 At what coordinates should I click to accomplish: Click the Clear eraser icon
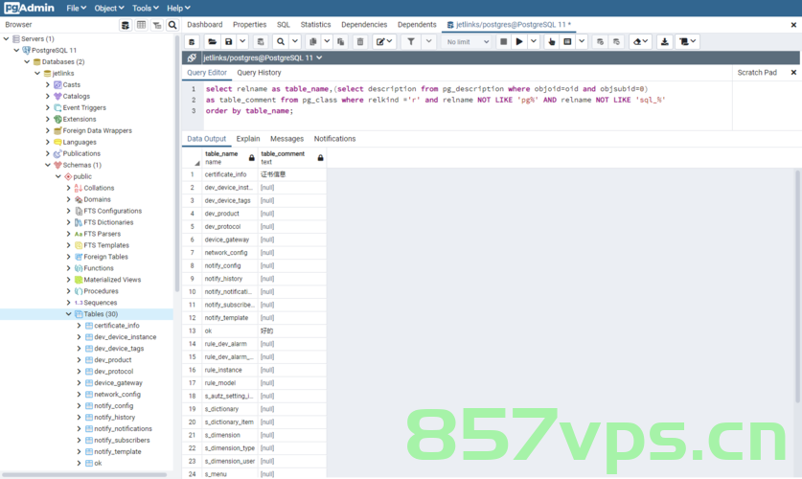click(x=640, y=42)
